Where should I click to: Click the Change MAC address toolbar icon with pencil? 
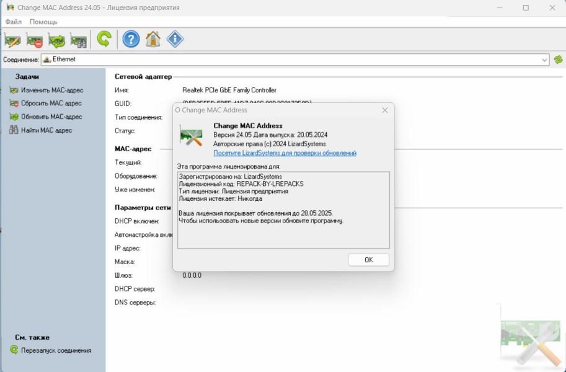(12, 40)
